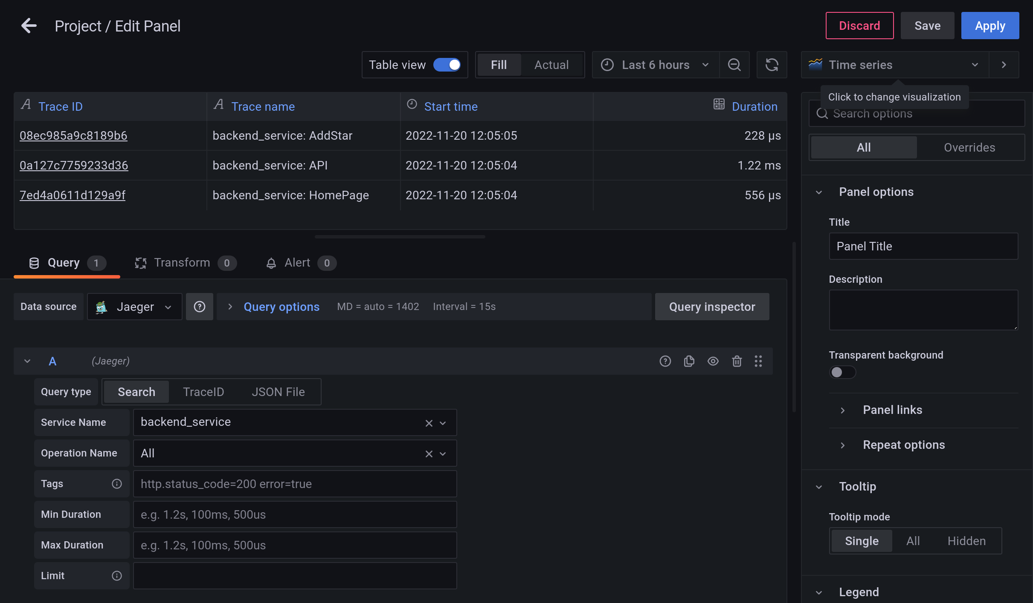Hide query A with eye icon
The width and height of the screenshot is (1033, 603).
click(x=713, y=361)
